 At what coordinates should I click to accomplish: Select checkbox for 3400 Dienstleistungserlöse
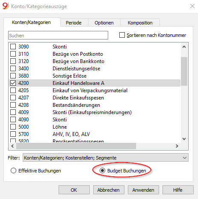click(x=13, y=69)
